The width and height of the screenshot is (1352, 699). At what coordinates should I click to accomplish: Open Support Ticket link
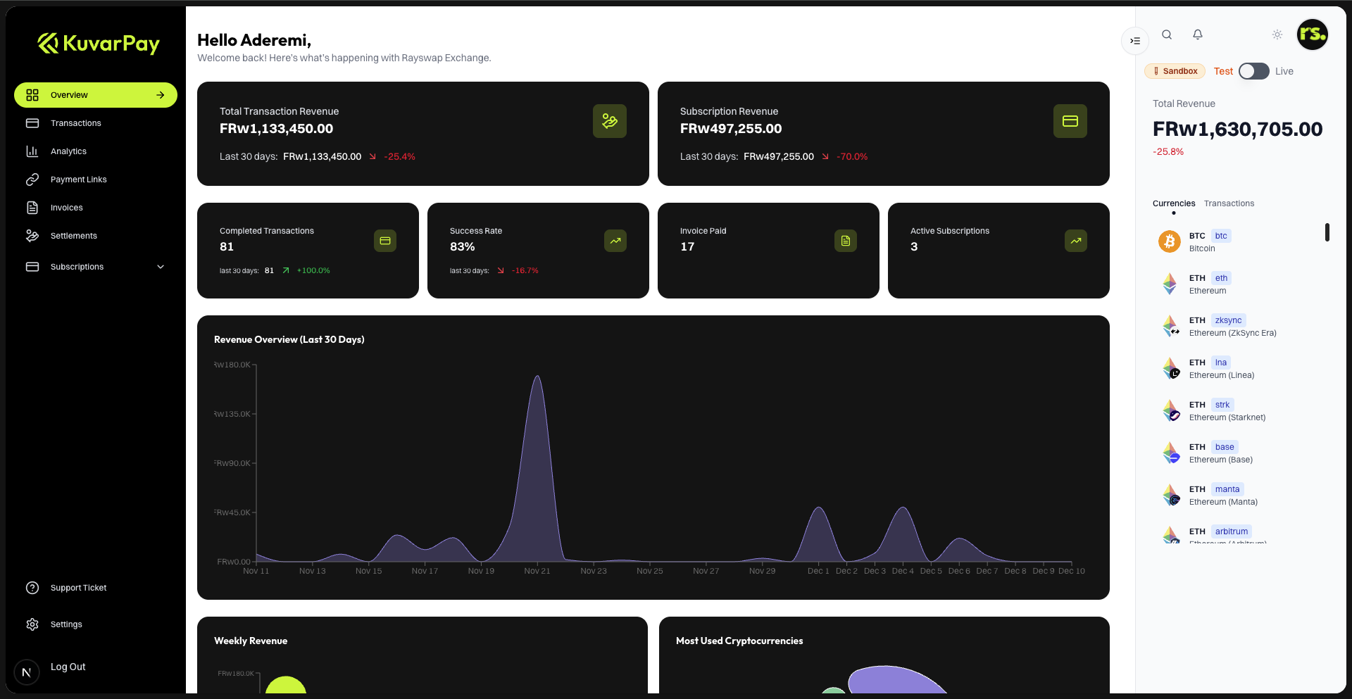click(x=78, y=588)
